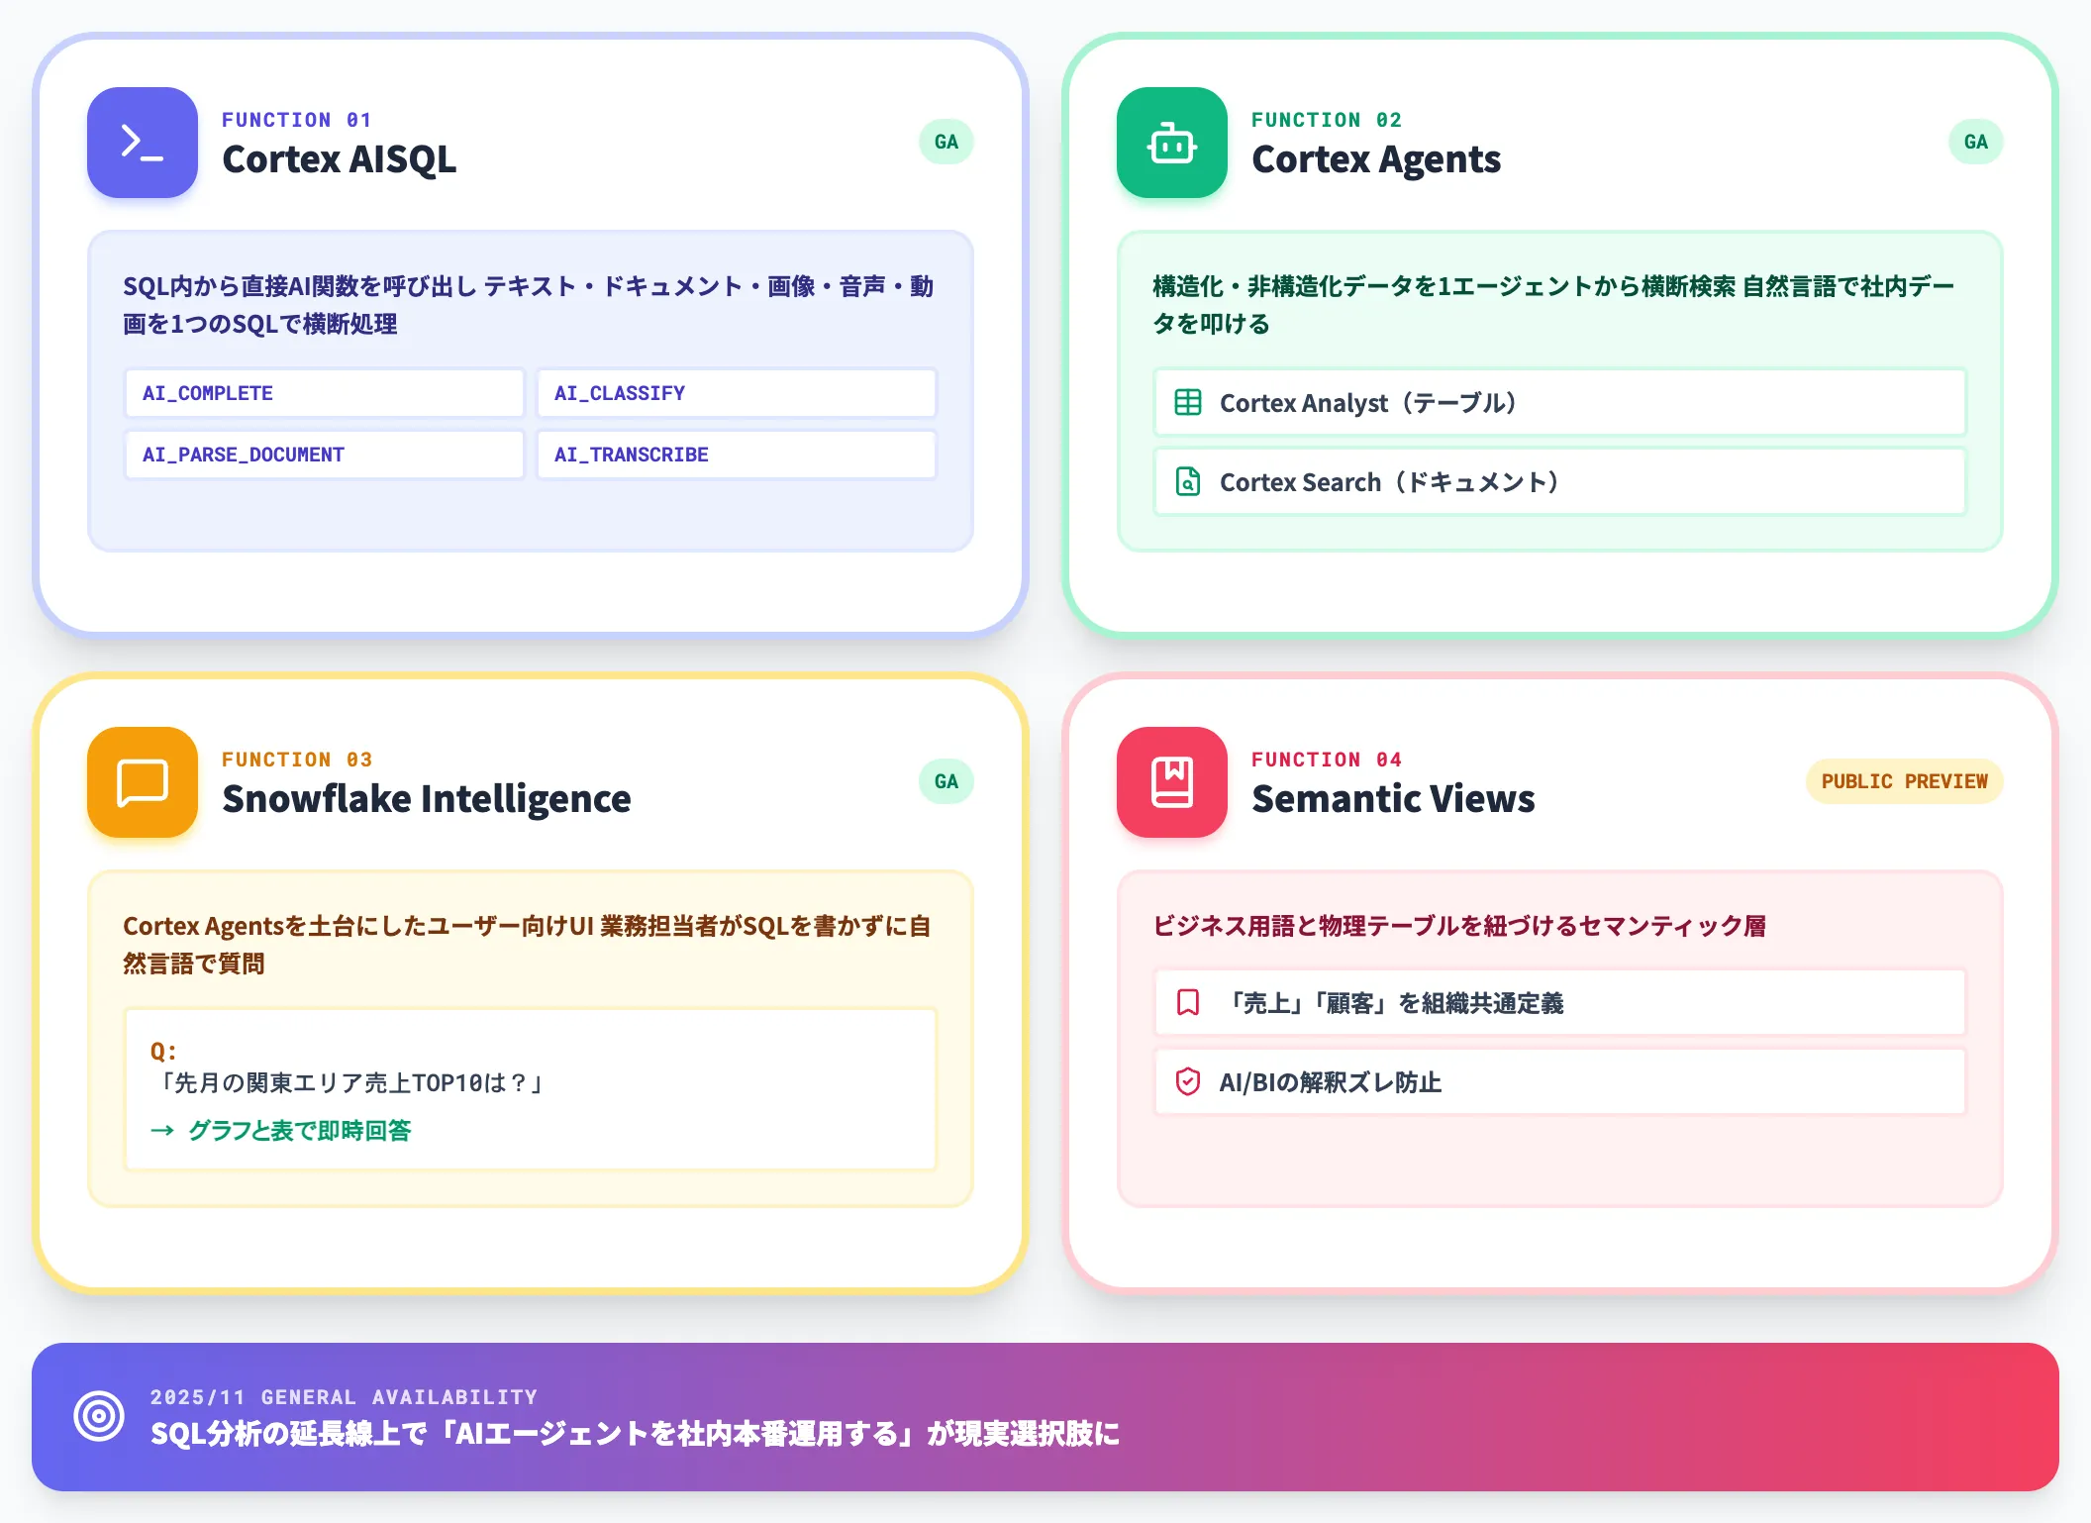Click the target icon in the bottom banner
The width and height of the screenshot is (2091, 1523).
(x=99, y=1416)
